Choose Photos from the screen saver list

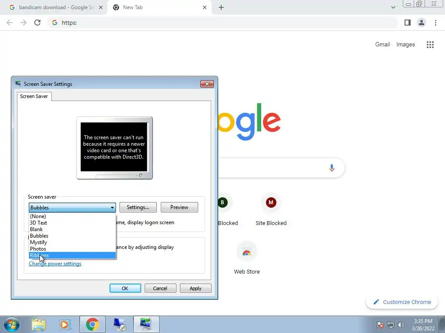click(x=73, y=249)
